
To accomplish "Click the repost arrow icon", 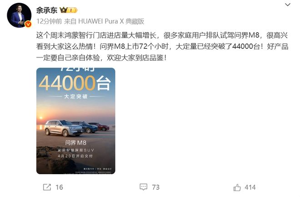I will (47, 187).
